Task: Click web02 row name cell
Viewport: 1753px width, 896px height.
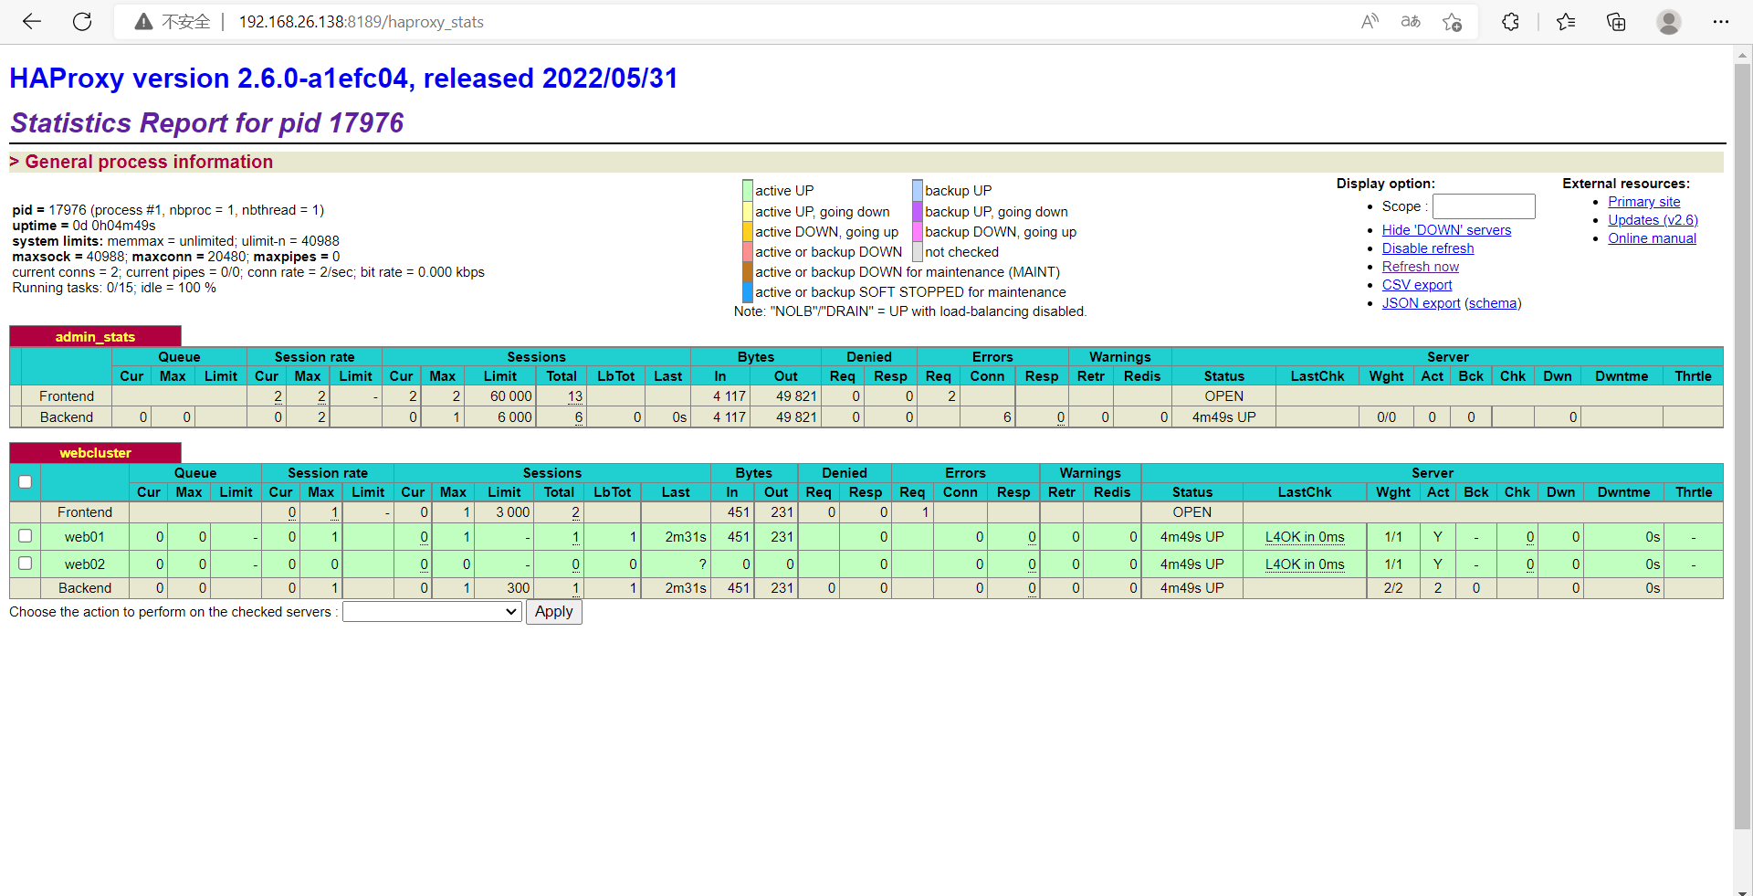Action: (x=84, y=564)
